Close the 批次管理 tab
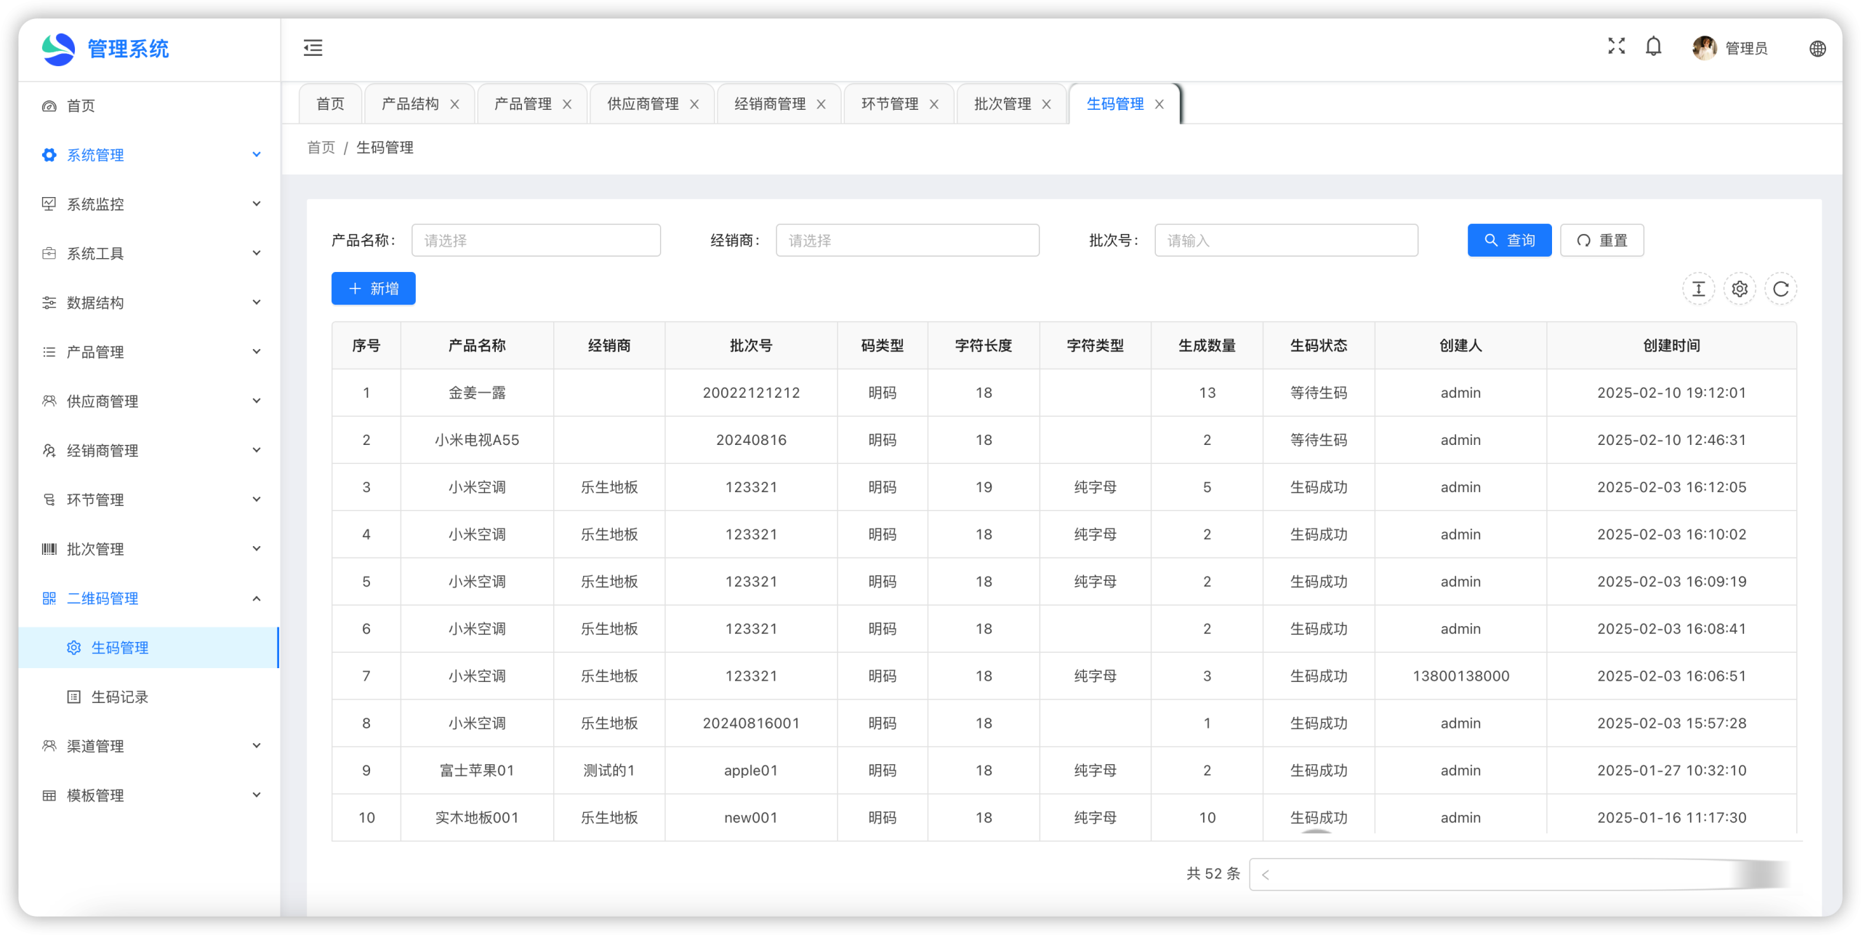 (1047, 105)
